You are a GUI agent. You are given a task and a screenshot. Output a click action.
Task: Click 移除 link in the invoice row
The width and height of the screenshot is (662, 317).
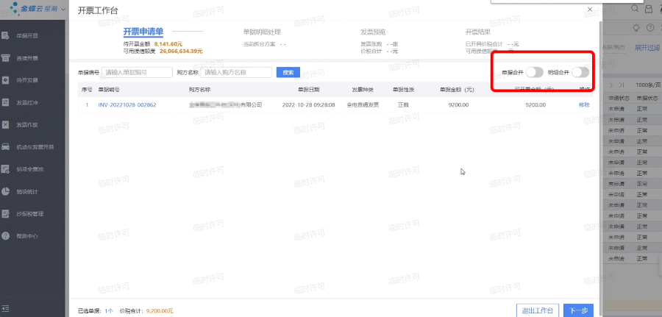tap(584, 104)
